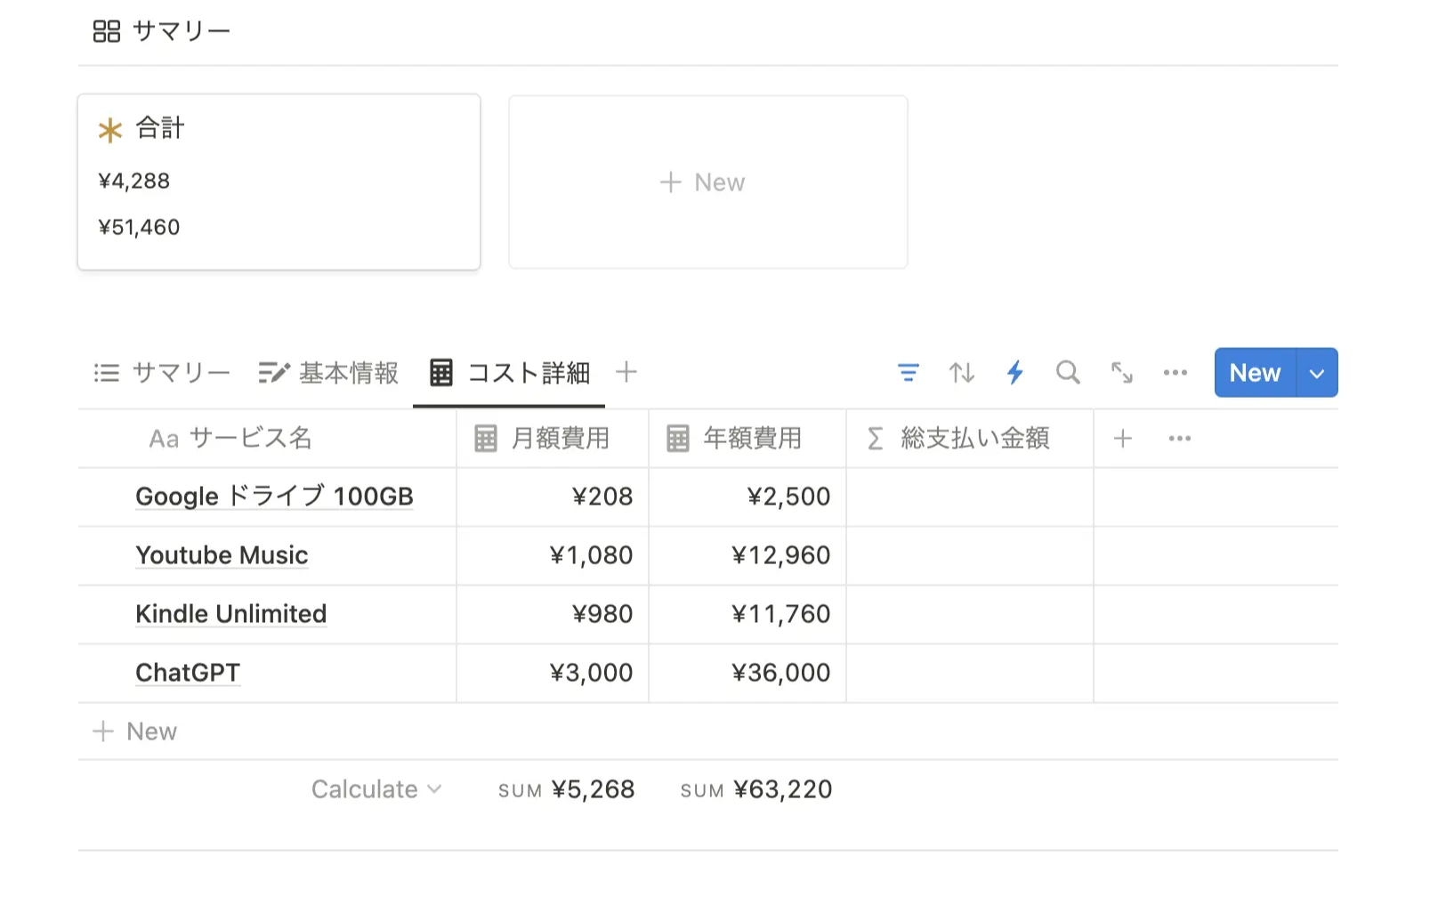Click 総支払い金額 cell in Youtube Music row

pos(970,555)
